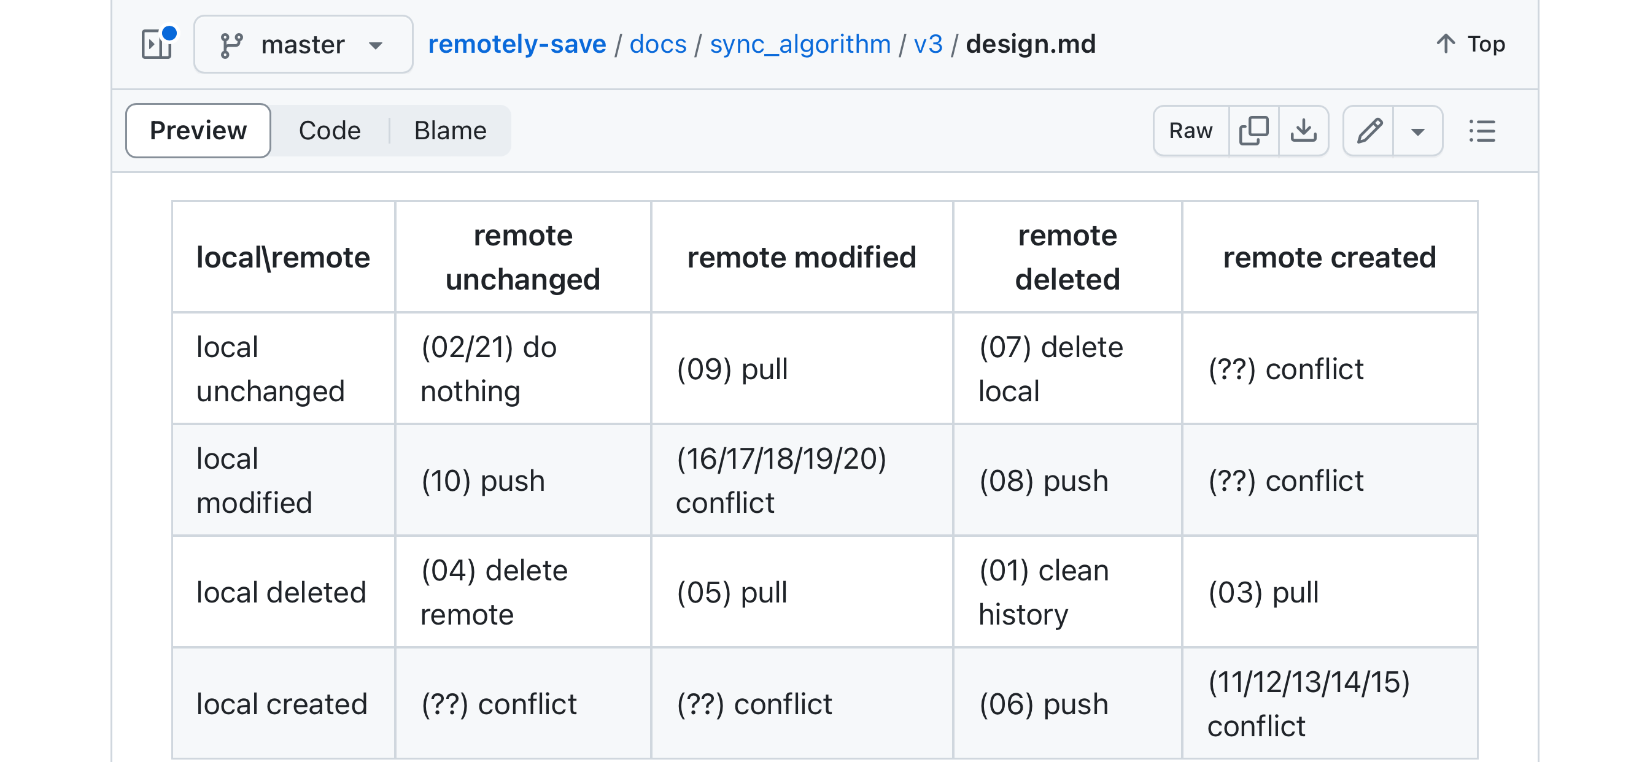Image resolution: width=1650 pixels, height=762 pixels.
Task: Click the "remote modified" column header
Action: [x=801, y=258]
